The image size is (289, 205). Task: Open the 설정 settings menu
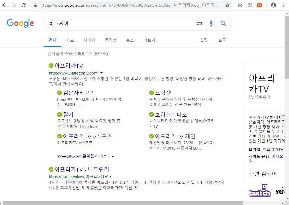click(204, 40)
